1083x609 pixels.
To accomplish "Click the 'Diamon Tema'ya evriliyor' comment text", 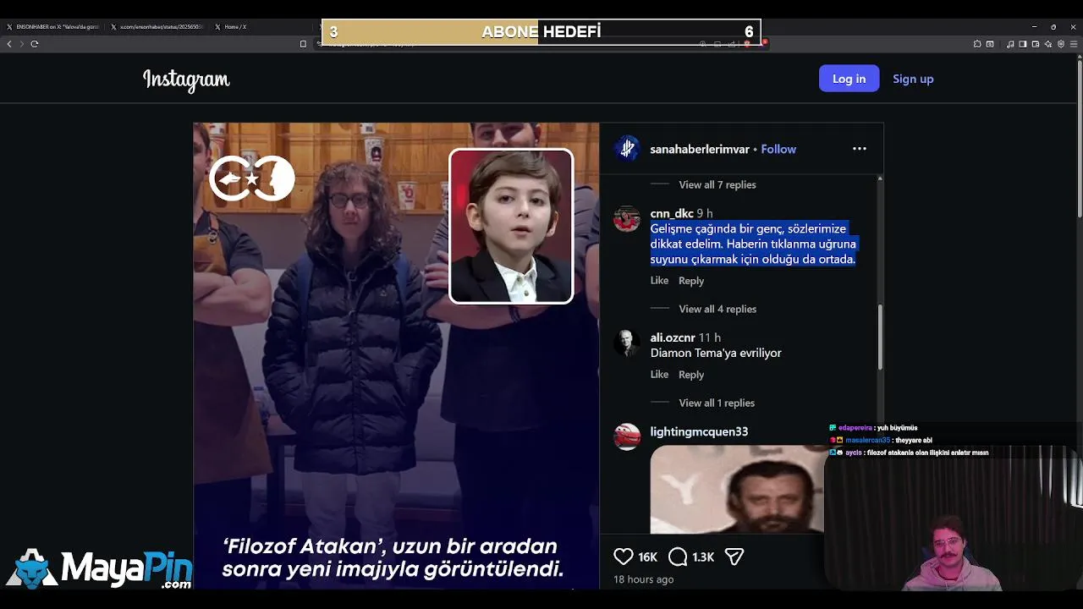I will (x=716, y=353).
